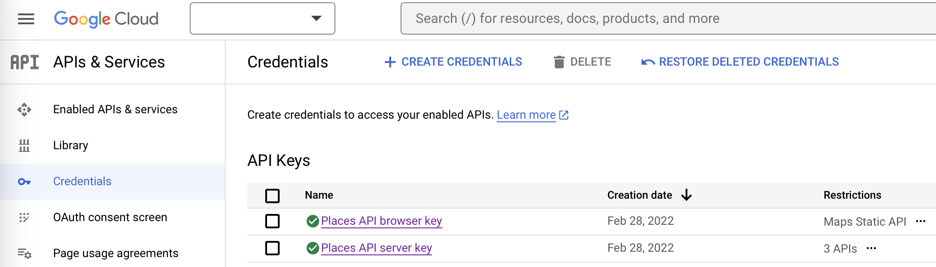Viewport: 936px width, 267px height.
Task: Click the key icon beside Credentials
Action: pyautogui.click(x=25, y=181)
